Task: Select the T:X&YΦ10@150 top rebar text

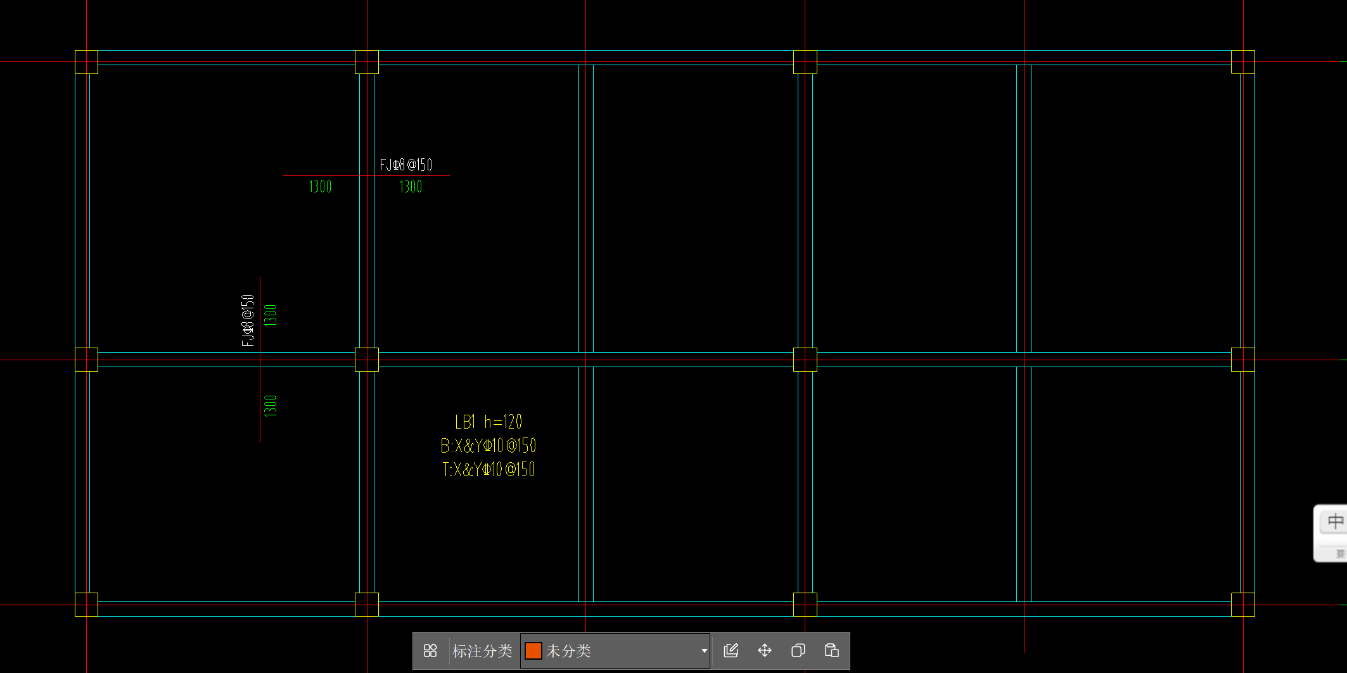Action: click(488, 469)
